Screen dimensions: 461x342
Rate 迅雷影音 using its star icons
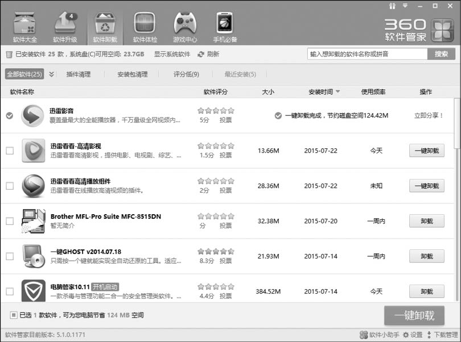tap(216, 111)
